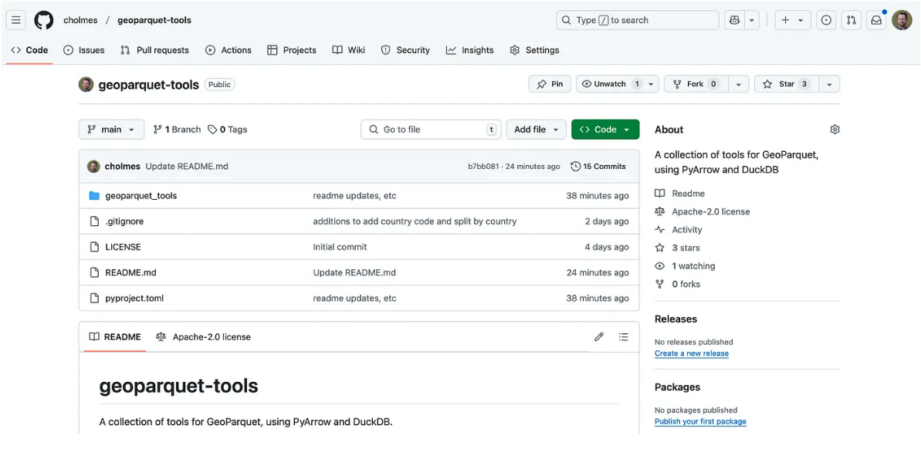
Task: Open README outline list icon
Action: 623,337
